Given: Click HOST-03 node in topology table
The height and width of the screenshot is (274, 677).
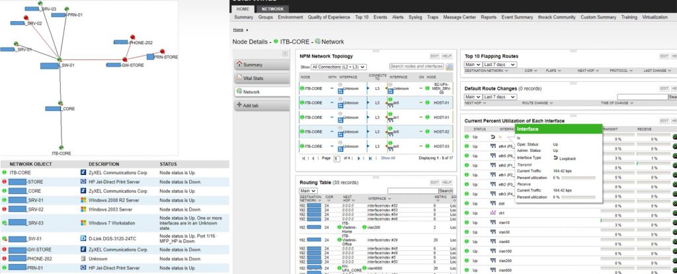Looking at the screenshot, I should [x=441, y=147].
